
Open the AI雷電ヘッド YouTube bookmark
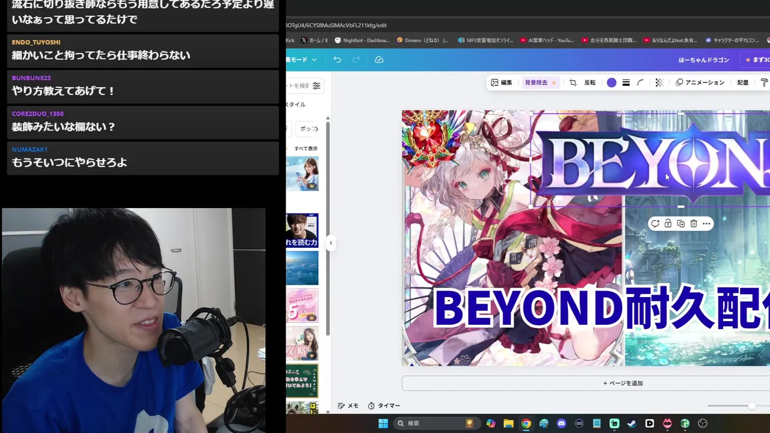pyautogui.click(x=547, y=40)
